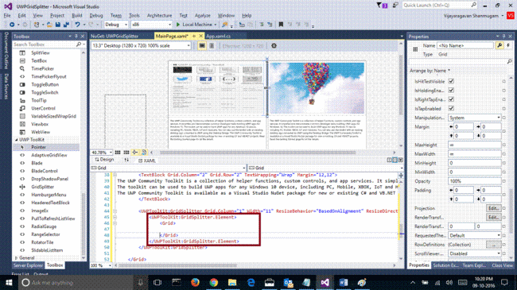This screenshot has height=290, width=517.
Task: Open the device size 13.3" Desktop dropdown
Action: [x=141, y=46]
